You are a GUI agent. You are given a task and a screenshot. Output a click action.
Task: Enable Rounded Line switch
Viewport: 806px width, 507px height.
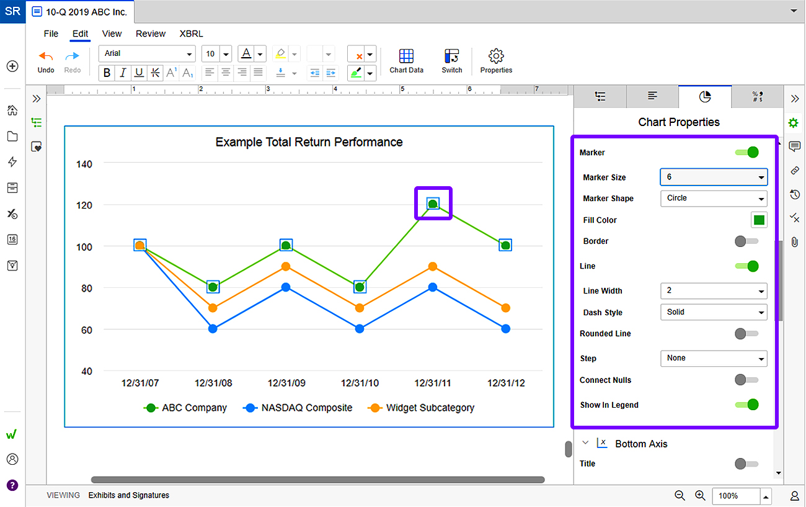pyautogui.click(x=746, y=334)
